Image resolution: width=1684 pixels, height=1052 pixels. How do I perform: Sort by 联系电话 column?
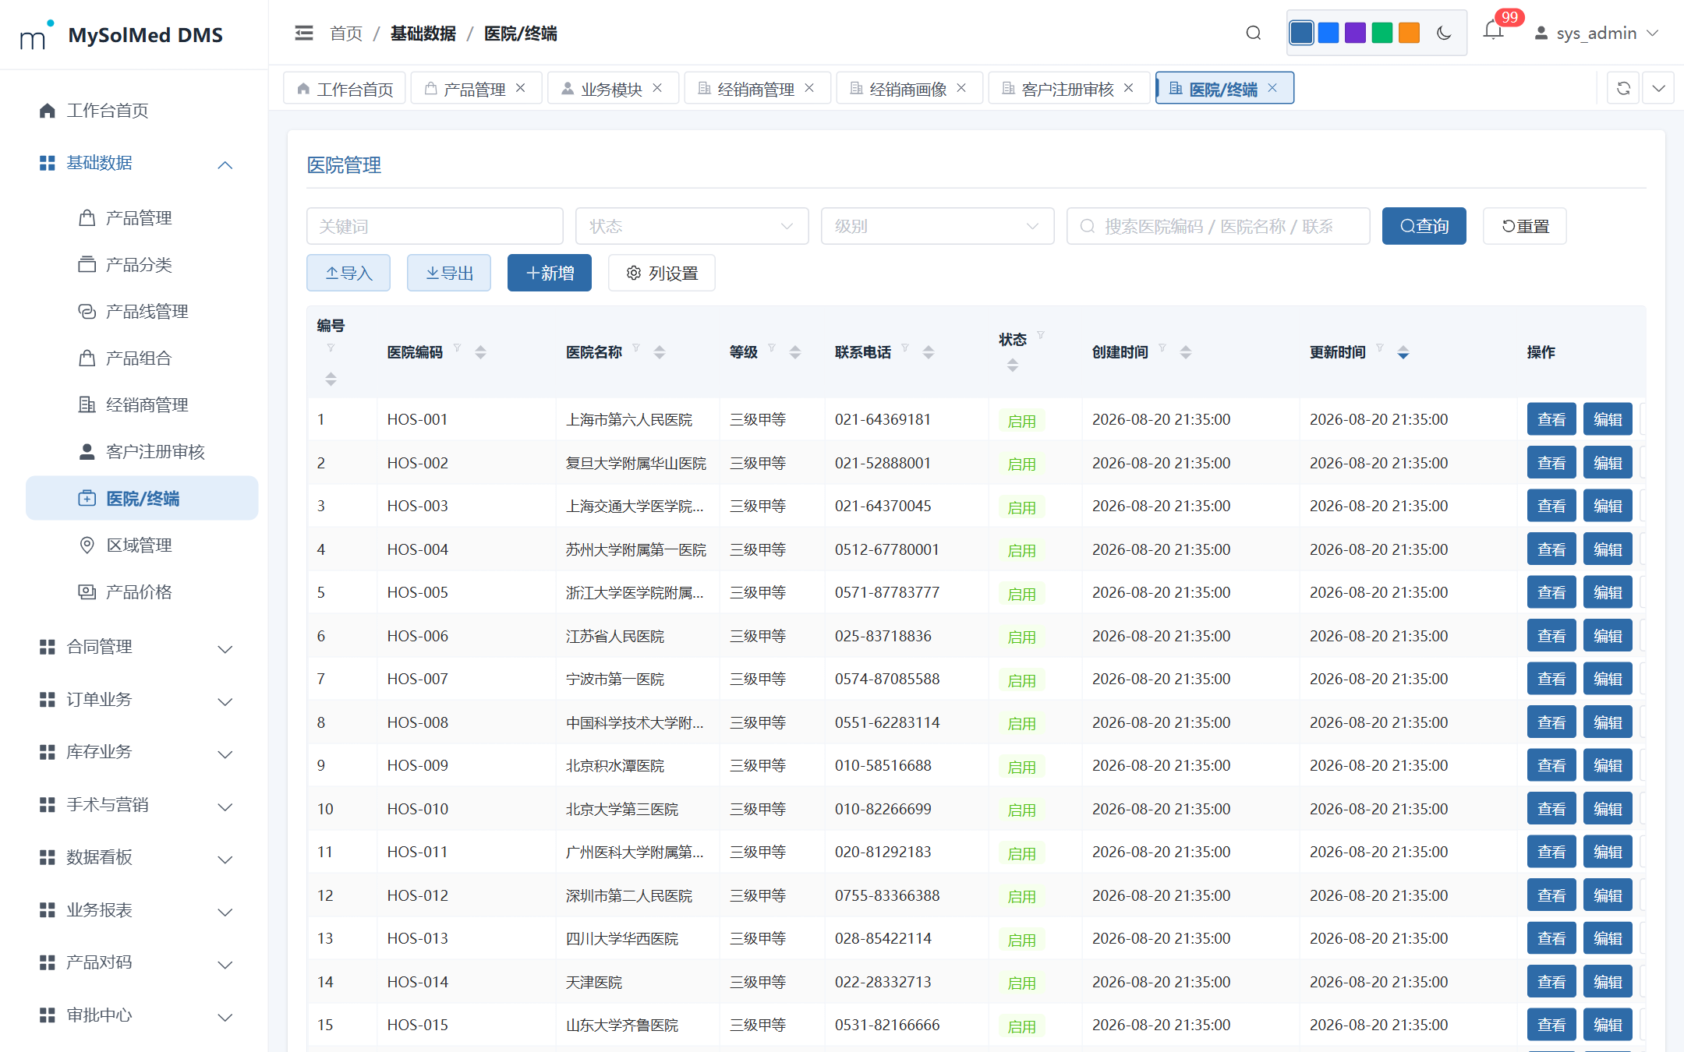929,352
